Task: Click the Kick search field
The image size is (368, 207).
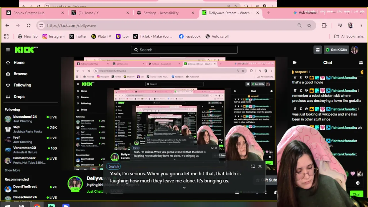Action: tap(184, 50)
